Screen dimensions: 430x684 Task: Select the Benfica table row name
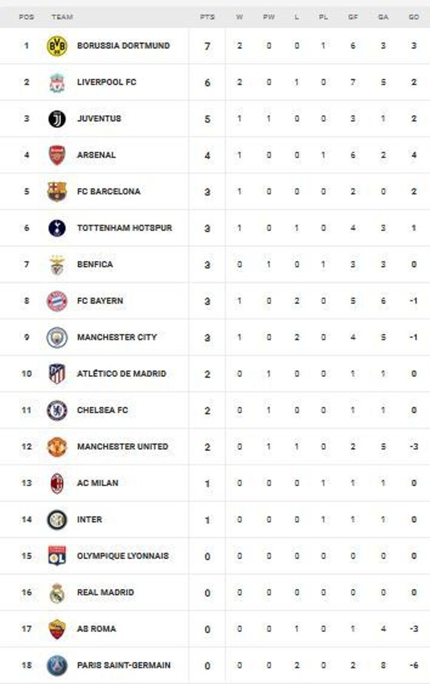pyautogui.click(x=94, y=265)
